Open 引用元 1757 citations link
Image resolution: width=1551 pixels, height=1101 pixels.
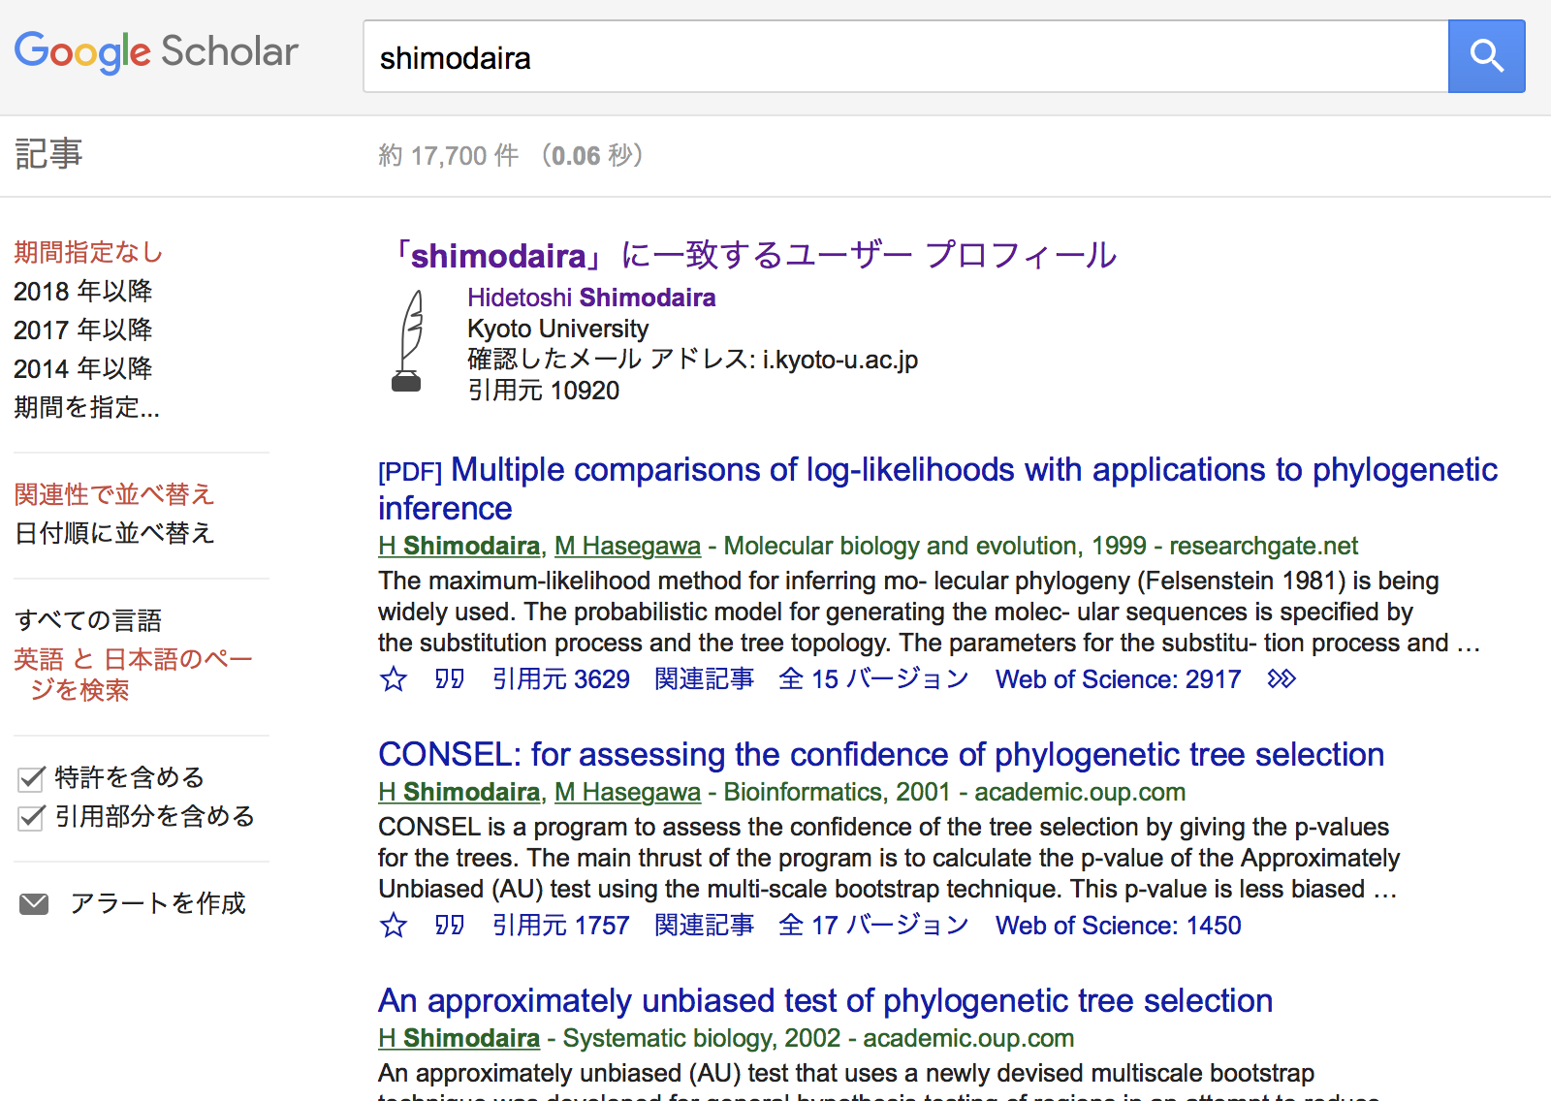[561, 926]
